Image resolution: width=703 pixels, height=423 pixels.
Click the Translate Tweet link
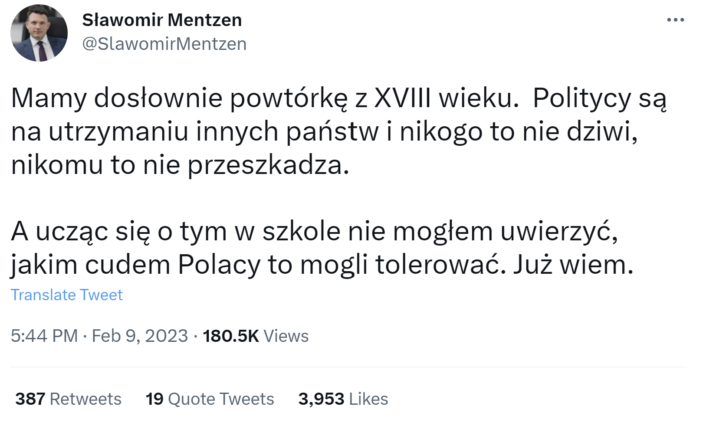66,295
